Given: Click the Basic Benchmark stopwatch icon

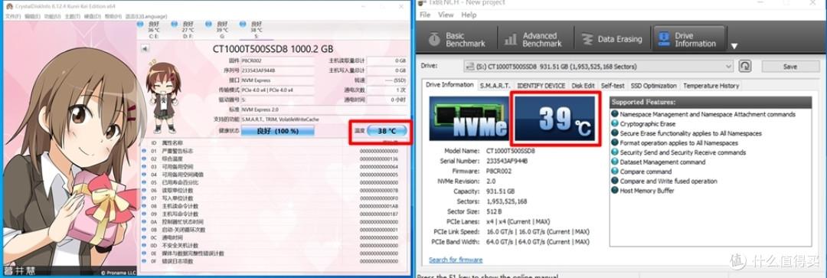Looking at the screenshot, I should coord(434,39).
